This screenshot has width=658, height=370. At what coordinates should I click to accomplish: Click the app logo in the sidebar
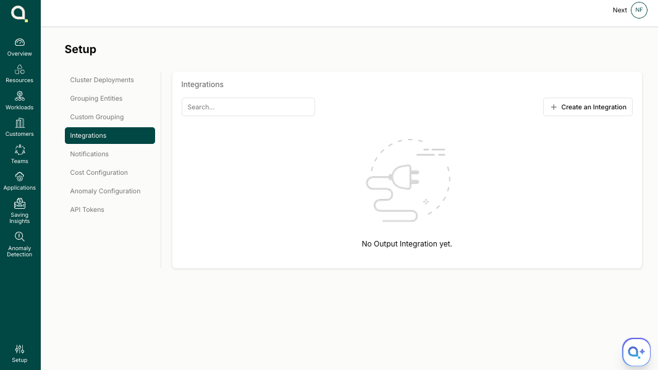coord(19,14)
